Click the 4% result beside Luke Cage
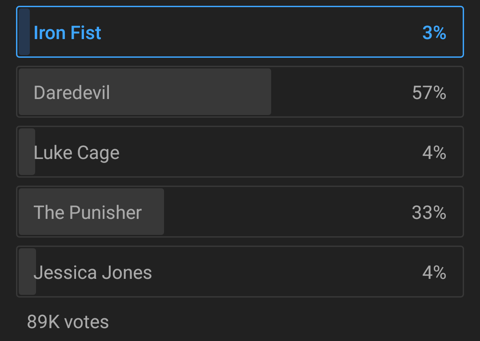This screenshot has height=341, width=480. tap(434, 153)
